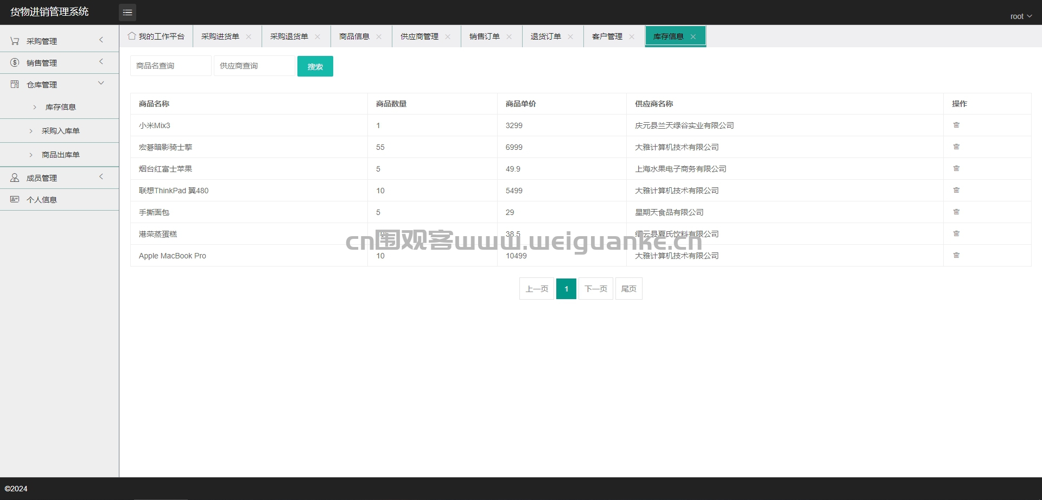Focus the 供应商查询 input field
Viewport: 1042px width, 500px height.
click(x=255, y=66)
